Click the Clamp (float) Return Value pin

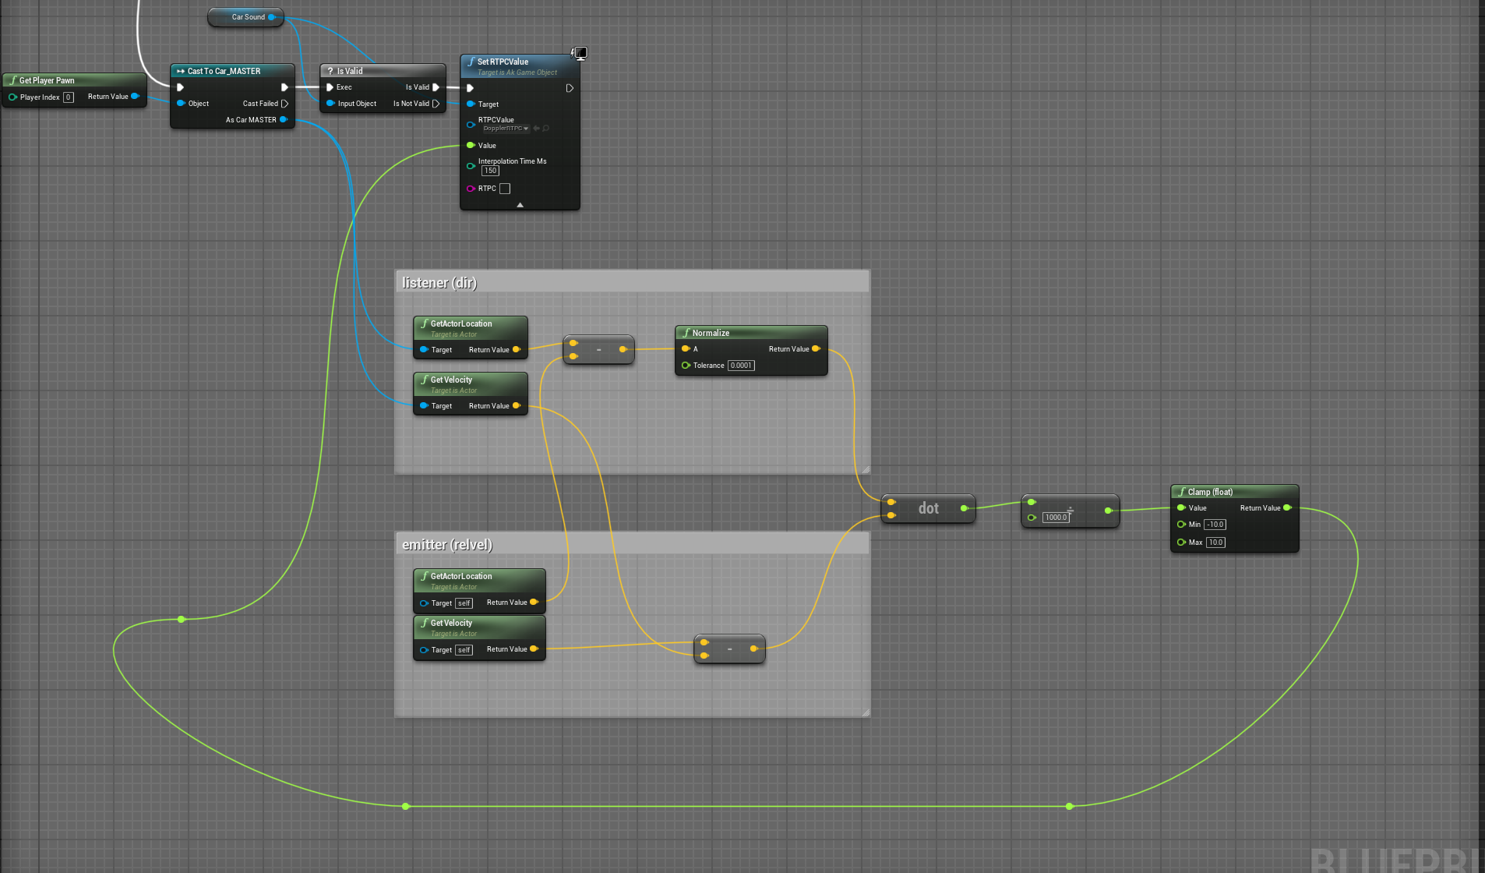[x=1288, y=508]
